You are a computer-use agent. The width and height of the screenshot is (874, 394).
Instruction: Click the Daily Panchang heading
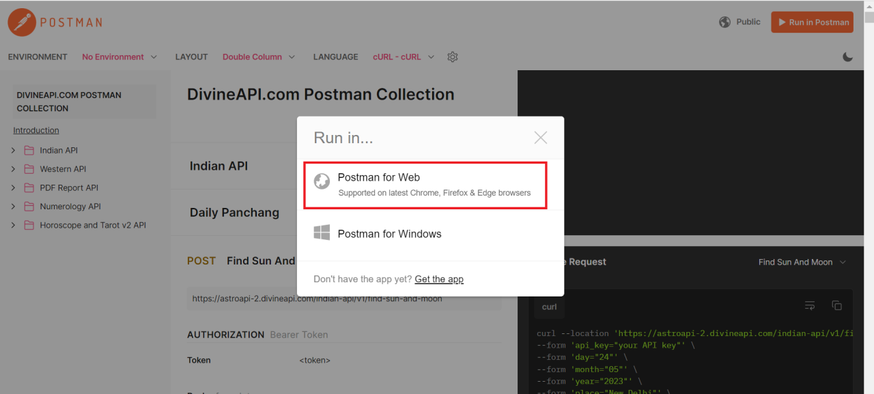[x=234, y=212]
